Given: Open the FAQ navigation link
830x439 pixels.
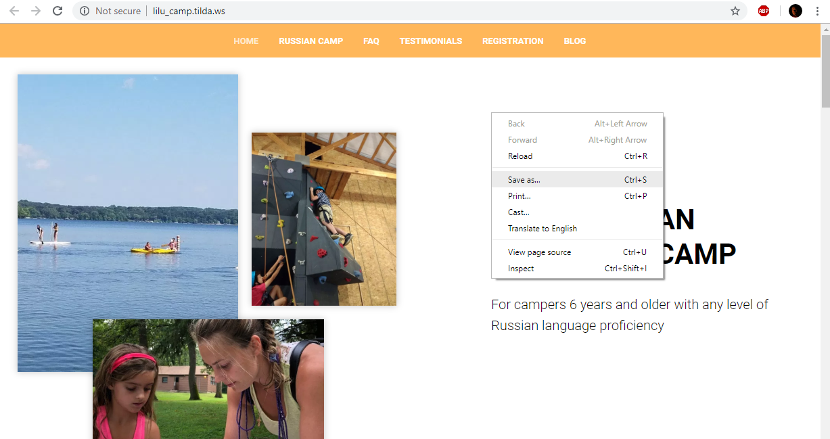Looking at the screenshot, I should click(371, 41).
